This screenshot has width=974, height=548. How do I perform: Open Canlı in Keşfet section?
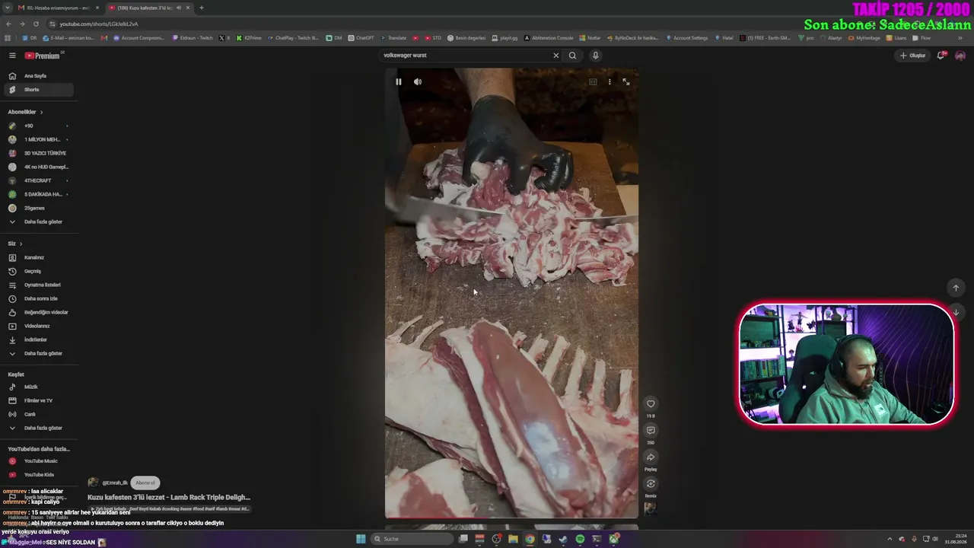pyautogui.click(x=38, y=414)
